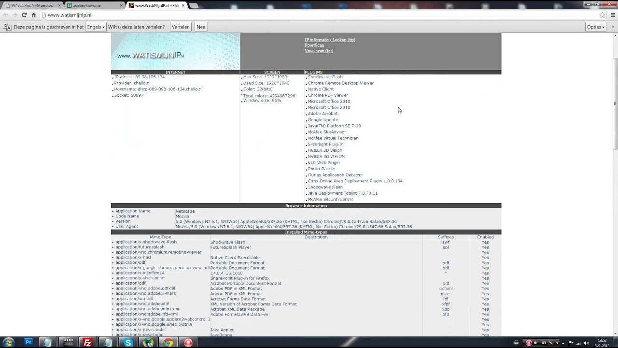
Task: Switch to Google Chrome in the taskbar
Action: [168, 343]
